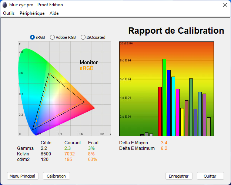Click the dark blue bar in the chart

tap(169, 103)
